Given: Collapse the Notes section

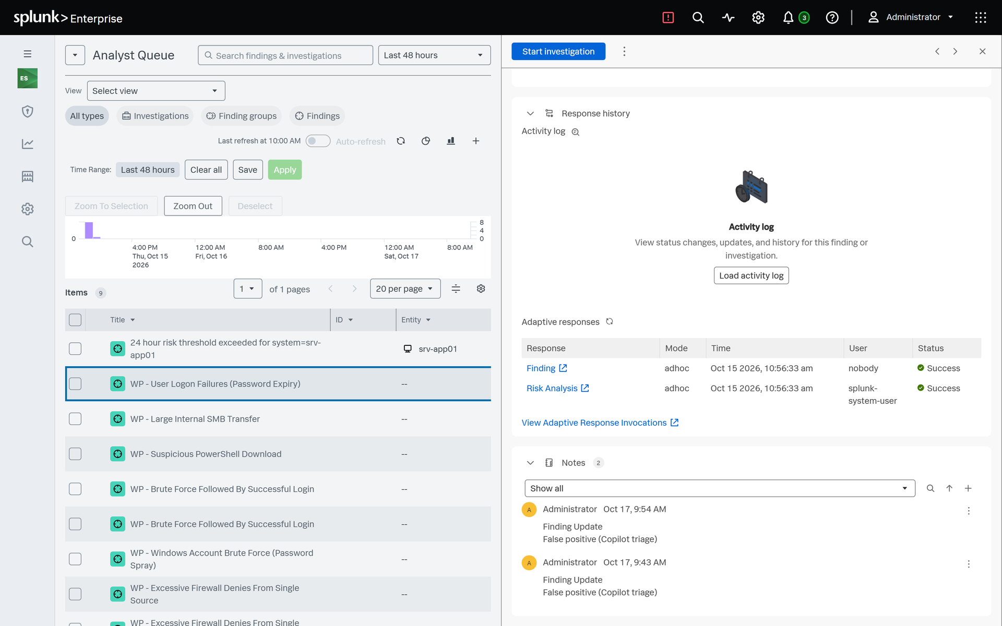Looking at the screenshot, I should (530, 463).
